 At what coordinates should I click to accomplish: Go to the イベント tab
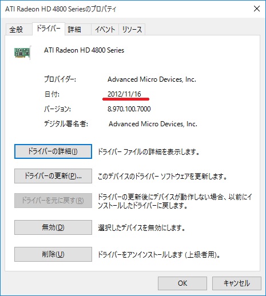point(105,30)
